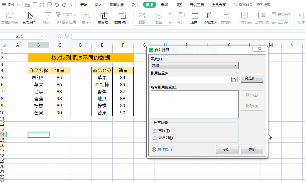This screenshot has width=305, height=182.
Task: Expand the 填充 dropdown arrow
Action: (199, 23)
